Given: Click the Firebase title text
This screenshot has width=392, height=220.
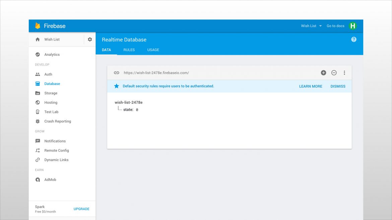Looking at the screenshot, I should [55, 26].
